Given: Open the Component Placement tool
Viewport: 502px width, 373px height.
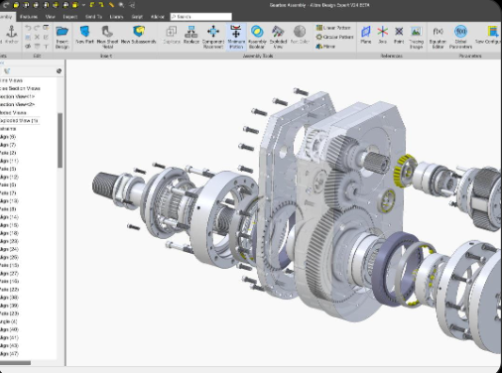Looking at the screenshot, I should (213, 37).
